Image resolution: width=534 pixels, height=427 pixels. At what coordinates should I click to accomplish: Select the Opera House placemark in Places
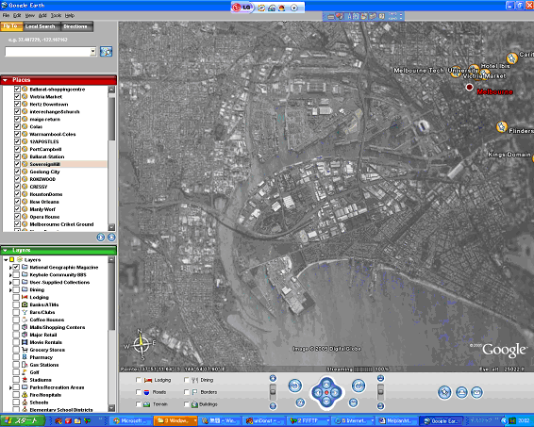44,217
